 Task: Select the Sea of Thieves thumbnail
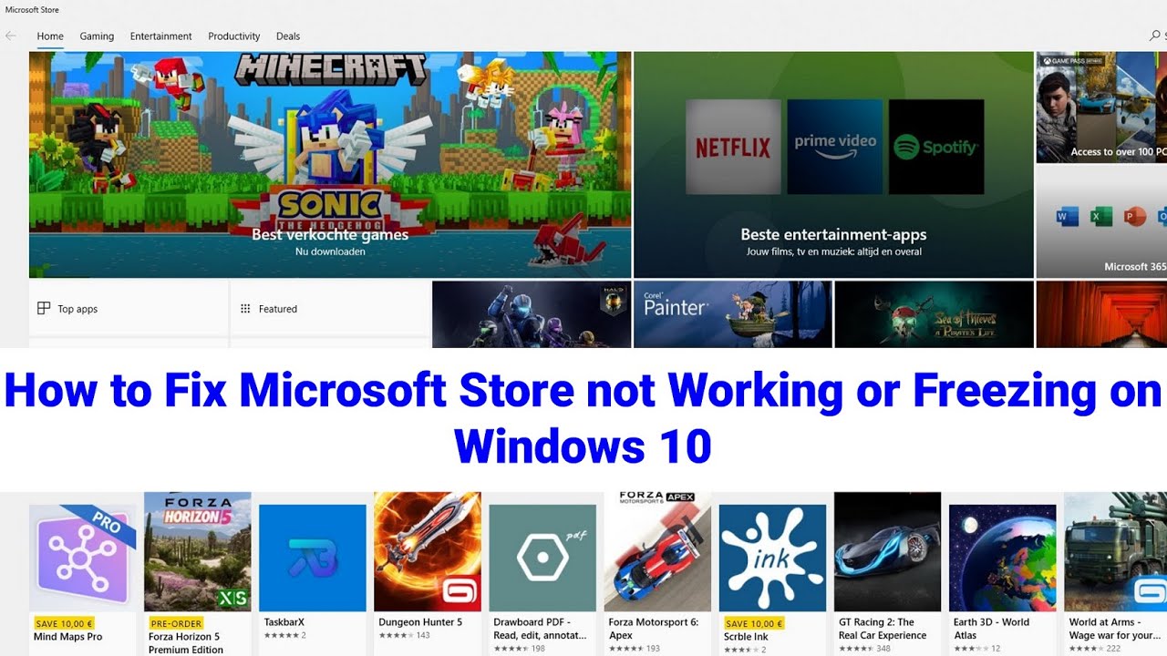935,314
